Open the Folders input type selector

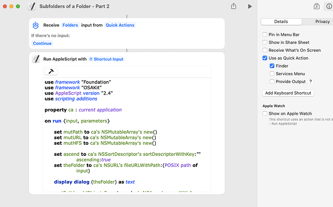tap(70, 25)
